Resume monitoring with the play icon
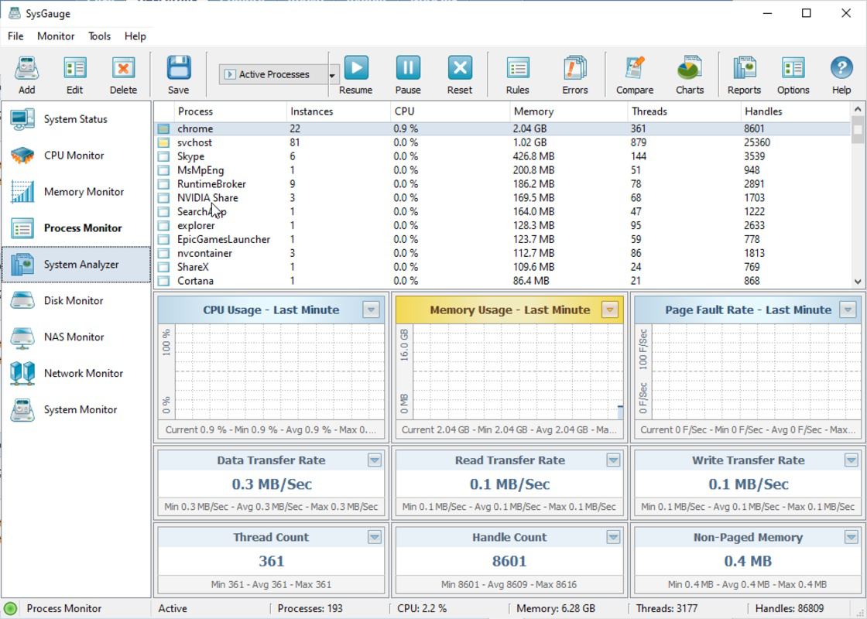The width and height of the screenshot is (867, 619). pos(356,68)
